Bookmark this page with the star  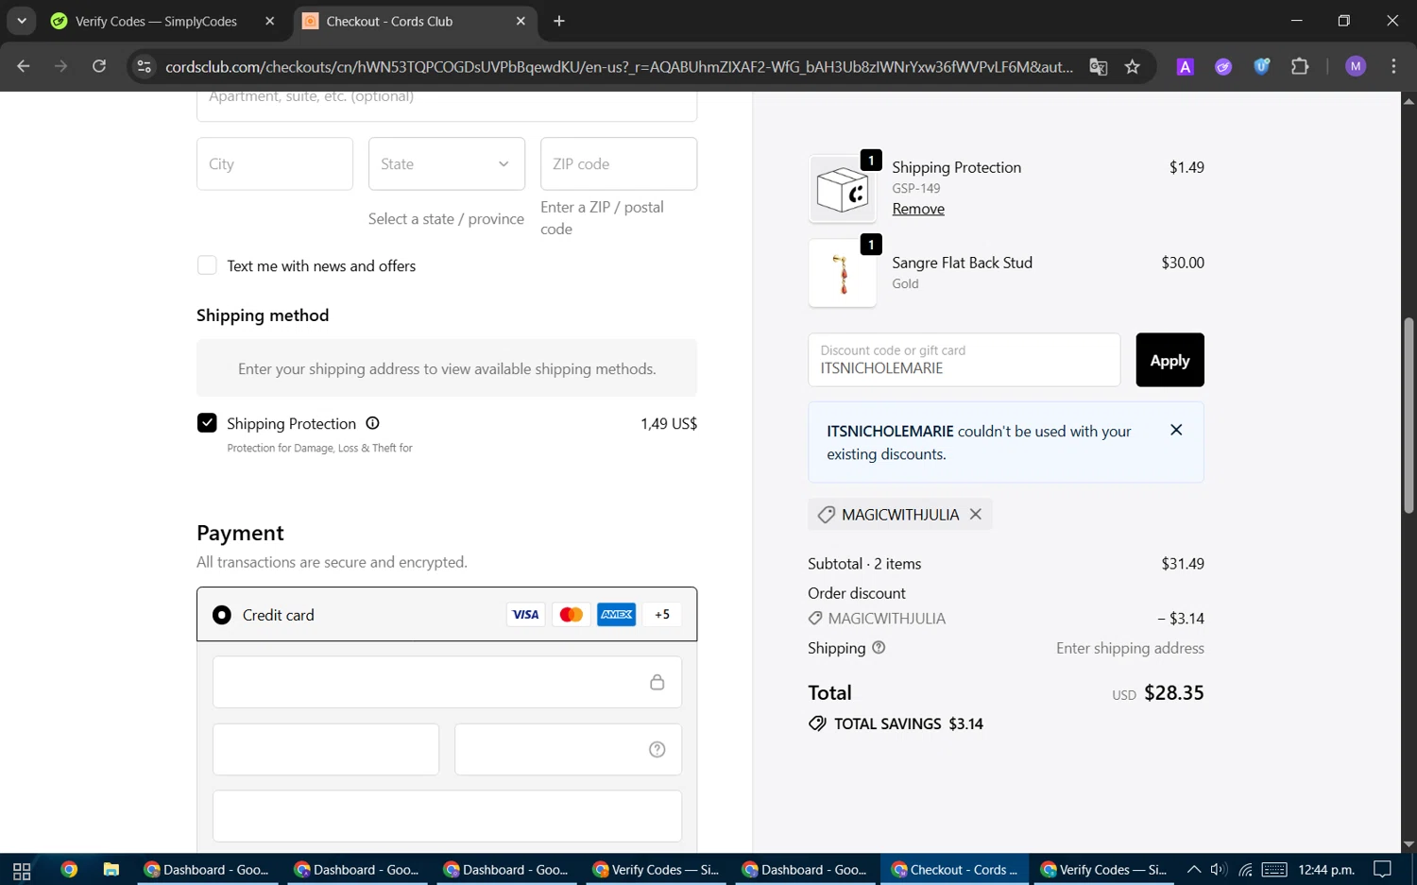pos(1133,66)
